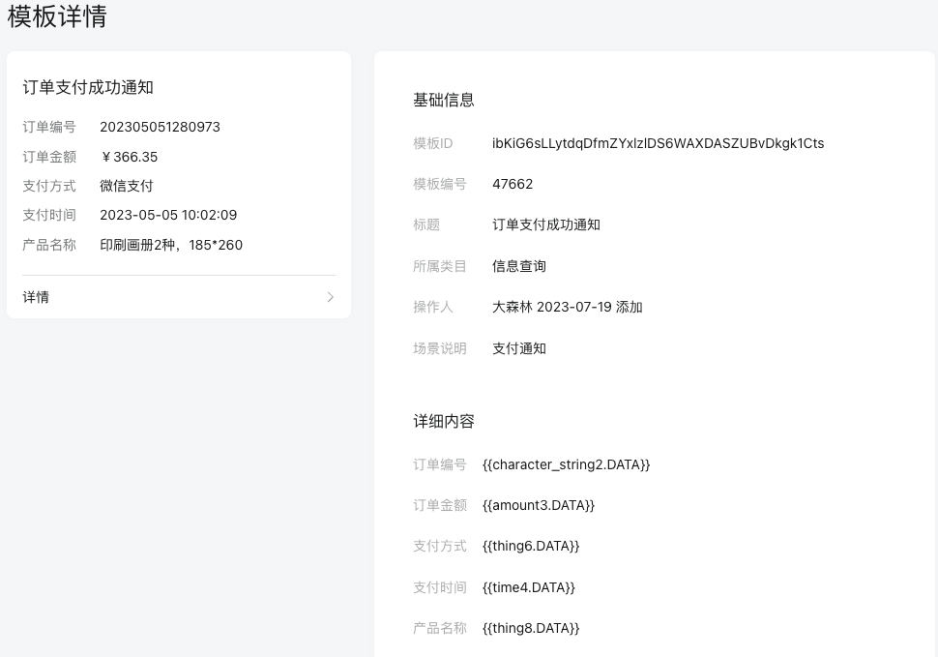This screenshot has height=657, width=938.
Task: Select the order number 202305051280973
Action: point(160,127)
